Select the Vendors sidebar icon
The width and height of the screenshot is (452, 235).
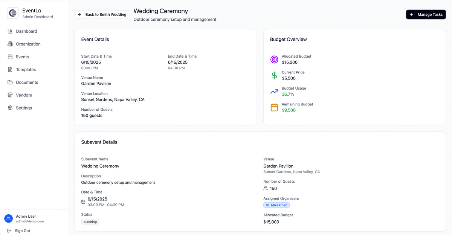click(x=10, y=95)
